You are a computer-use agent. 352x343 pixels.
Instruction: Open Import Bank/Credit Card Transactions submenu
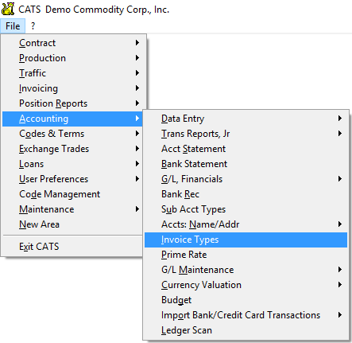click(246, 315)
